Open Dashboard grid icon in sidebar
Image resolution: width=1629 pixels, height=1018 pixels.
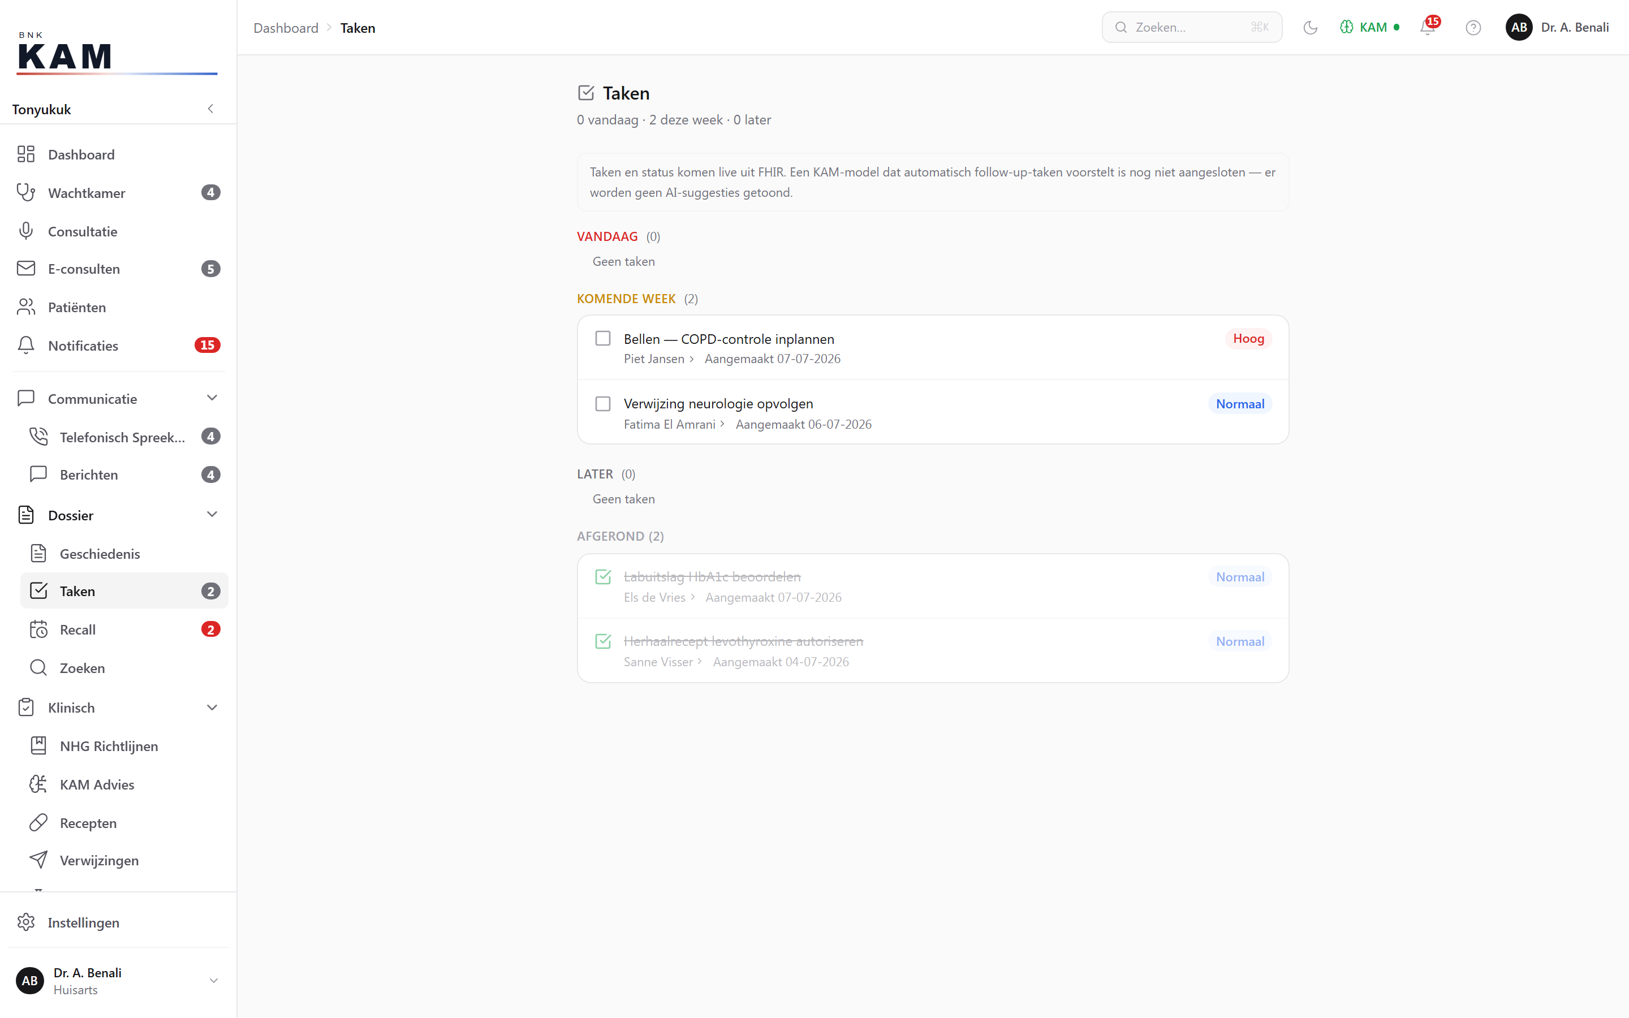[x=25, y=154]
